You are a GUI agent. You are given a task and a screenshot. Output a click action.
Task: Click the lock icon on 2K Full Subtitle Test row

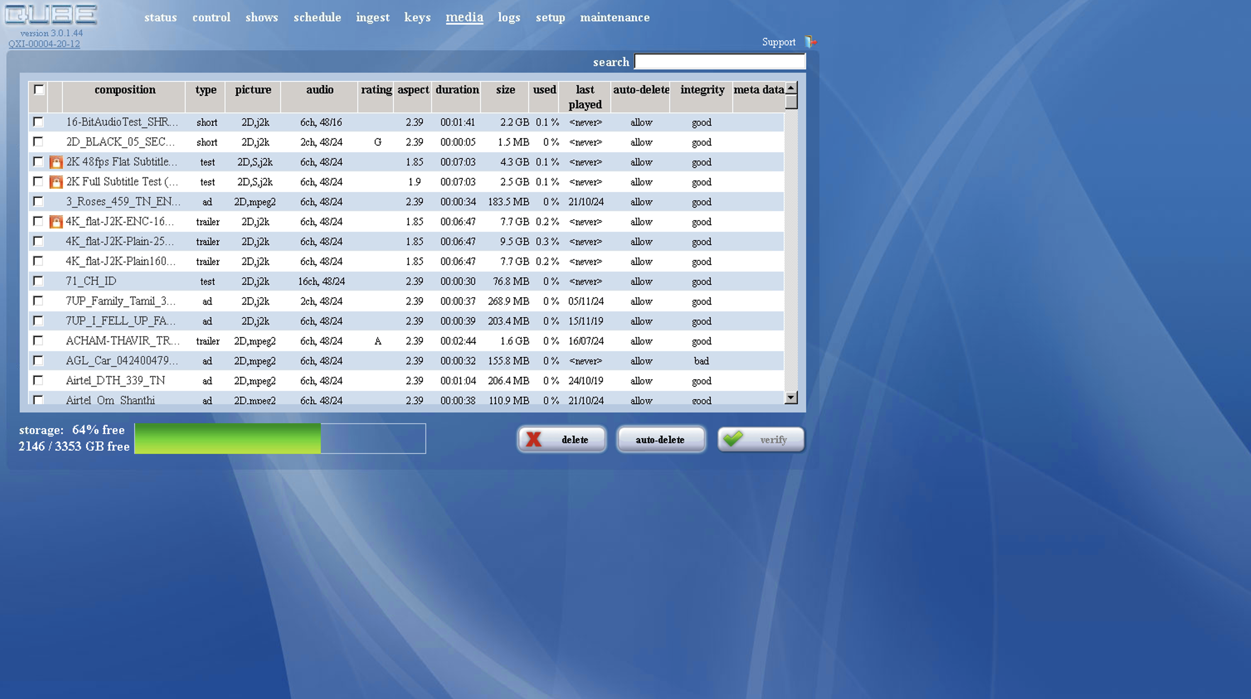coord(56,182)
